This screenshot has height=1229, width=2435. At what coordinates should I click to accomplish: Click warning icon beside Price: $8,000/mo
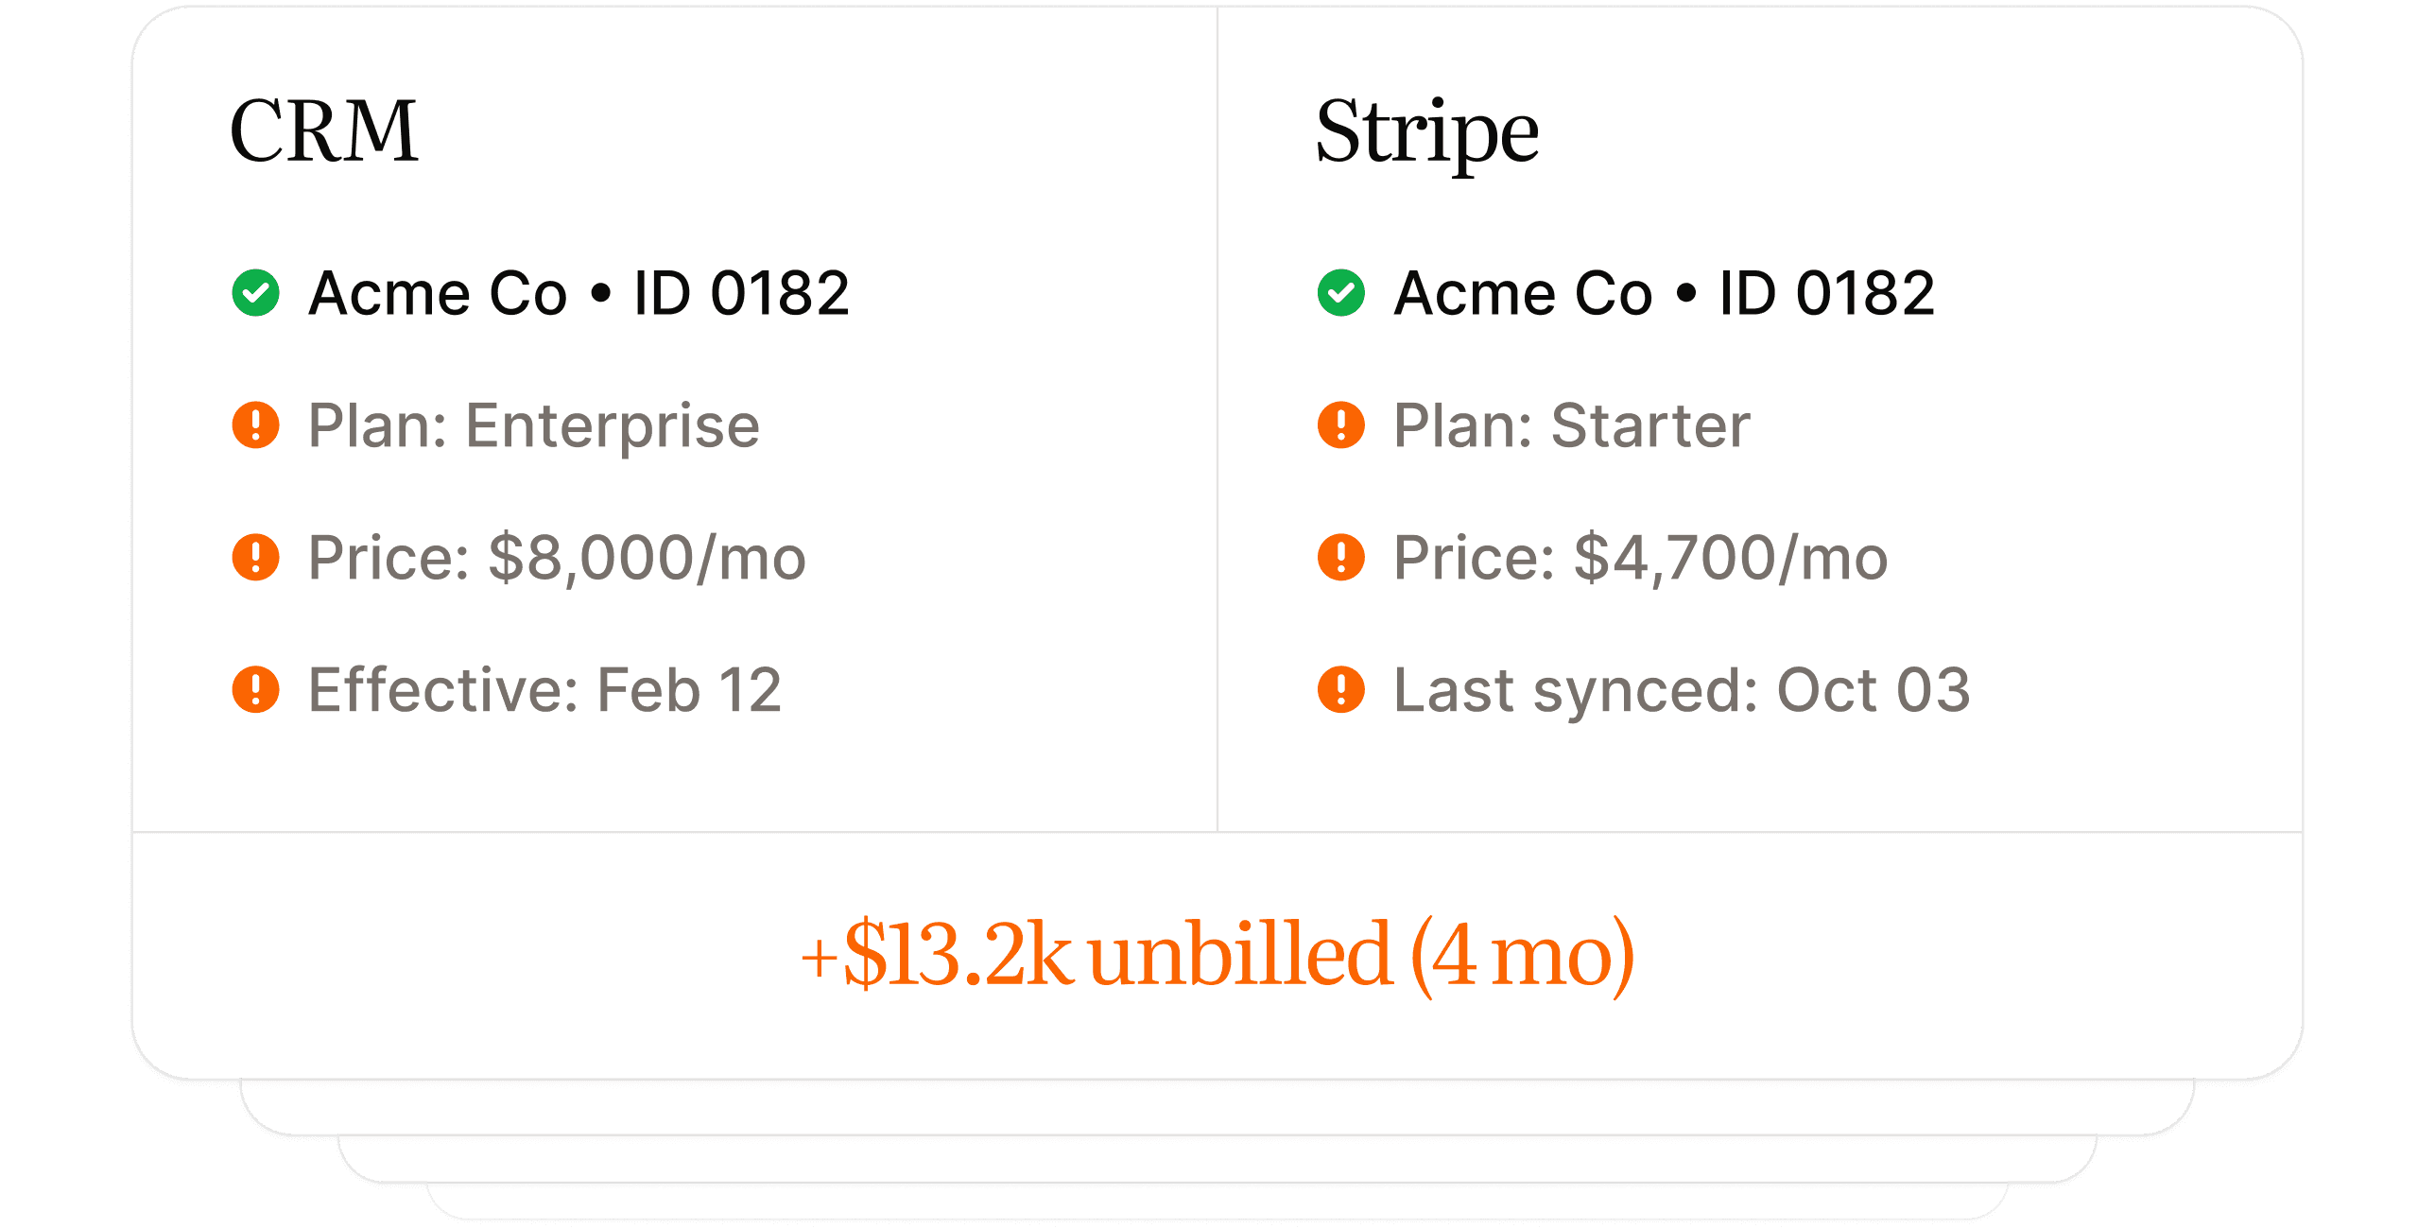click(x=255, y=558)
